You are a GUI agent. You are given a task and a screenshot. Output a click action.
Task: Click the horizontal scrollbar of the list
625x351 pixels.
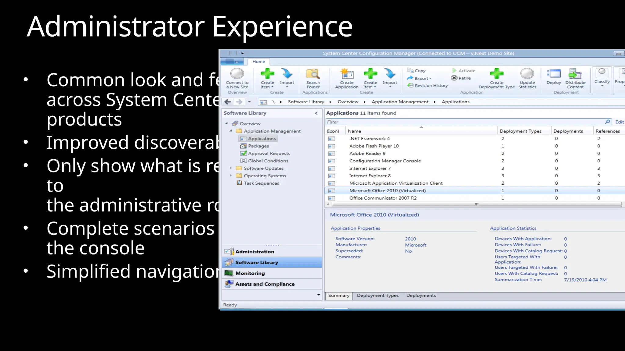click(476, 204)
